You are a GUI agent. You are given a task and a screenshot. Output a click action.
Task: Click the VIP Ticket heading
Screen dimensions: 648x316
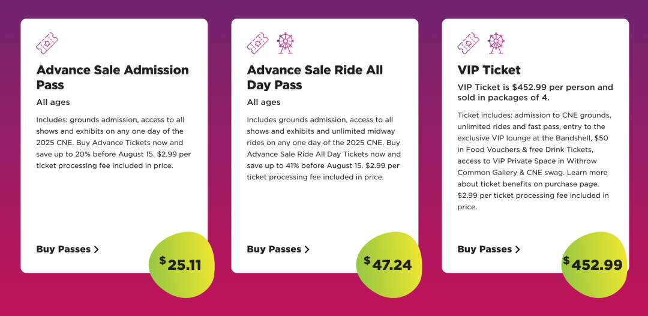click(x=489, y=70)
